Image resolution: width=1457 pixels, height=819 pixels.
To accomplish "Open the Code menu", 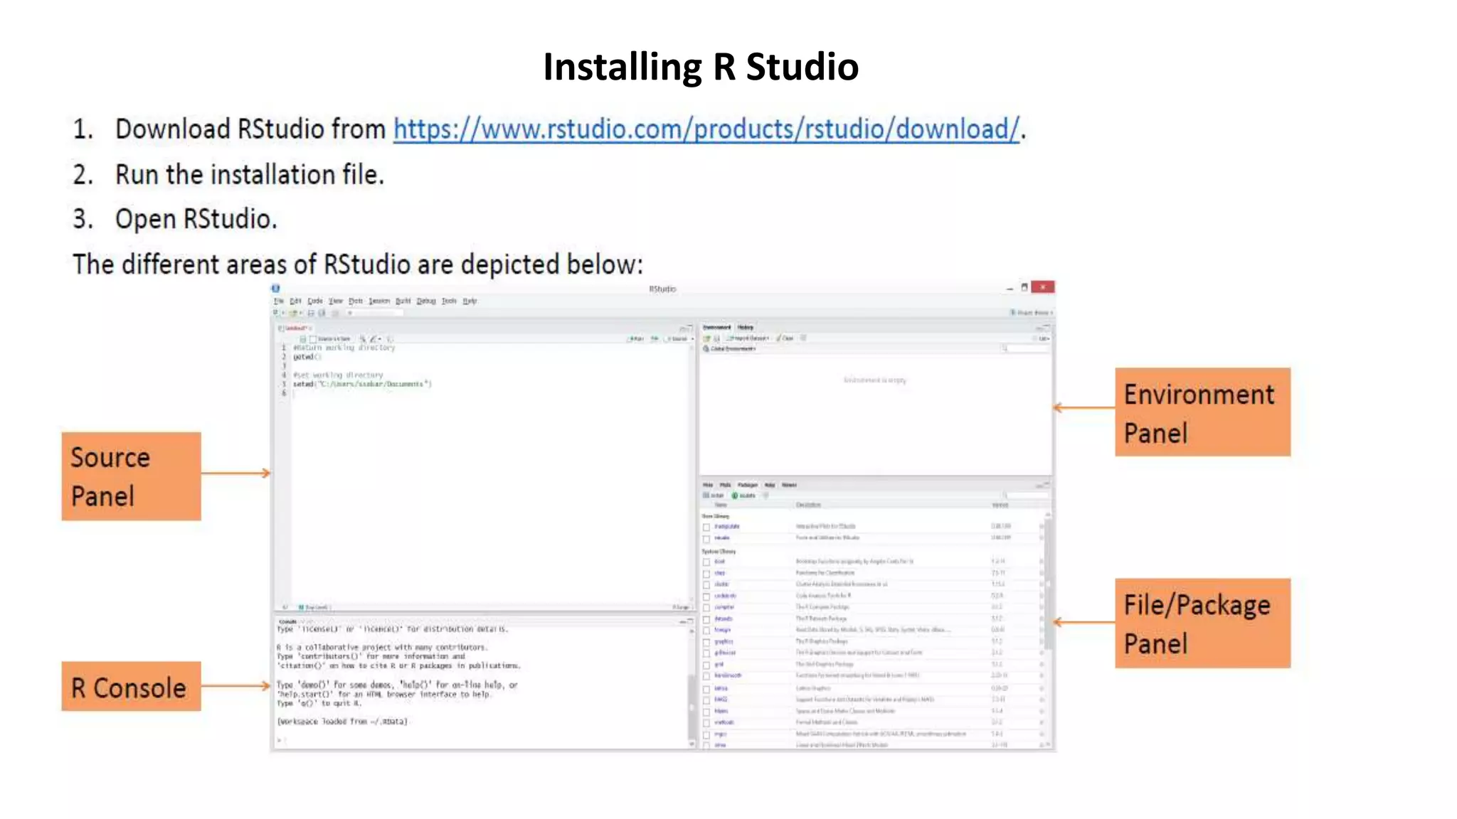I will point(315,301).
